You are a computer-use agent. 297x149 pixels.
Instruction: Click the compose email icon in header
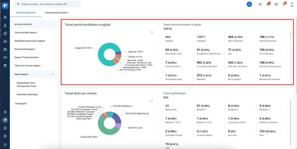point(276,4)
